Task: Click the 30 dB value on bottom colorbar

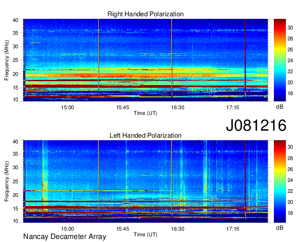Action: (290, 147)
